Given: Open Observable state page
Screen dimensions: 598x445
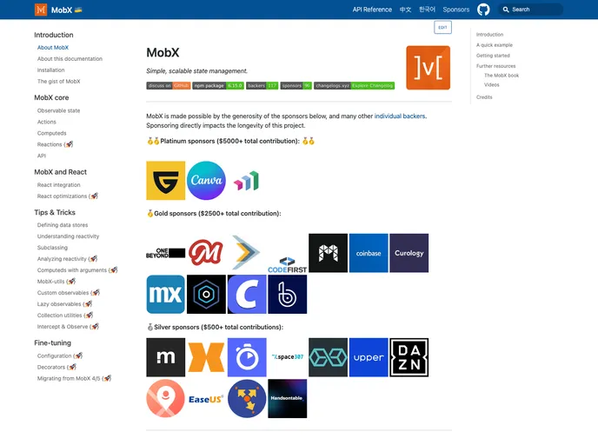Looking at the screenshot, I should (x=58, y=110).
